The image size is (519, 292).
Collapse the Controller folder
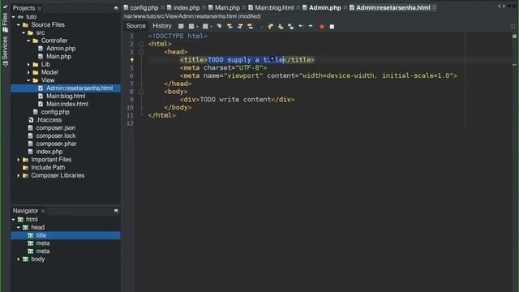pos(28,41)
